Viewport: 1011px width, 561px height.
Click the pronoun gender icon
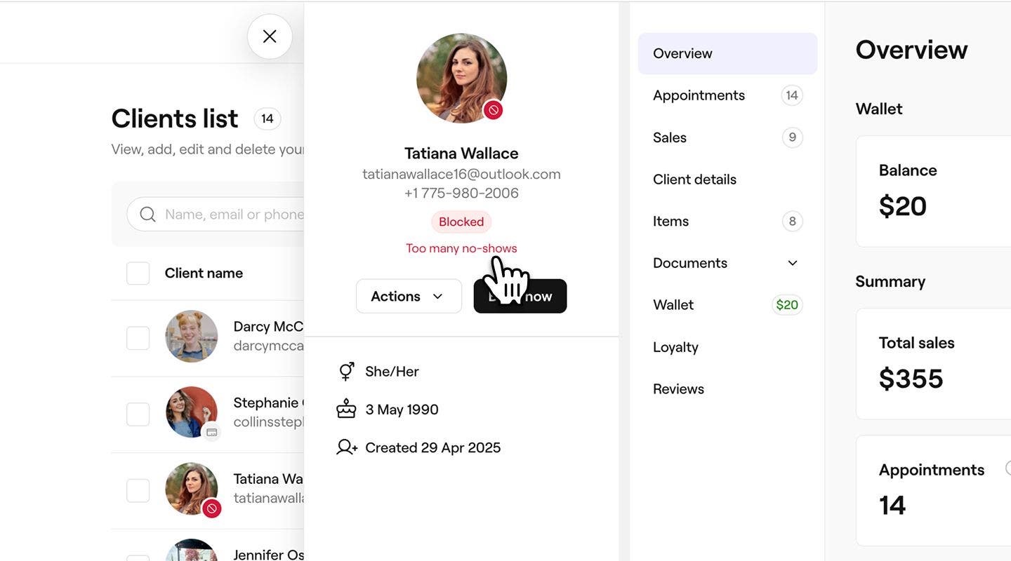[346, 372]
